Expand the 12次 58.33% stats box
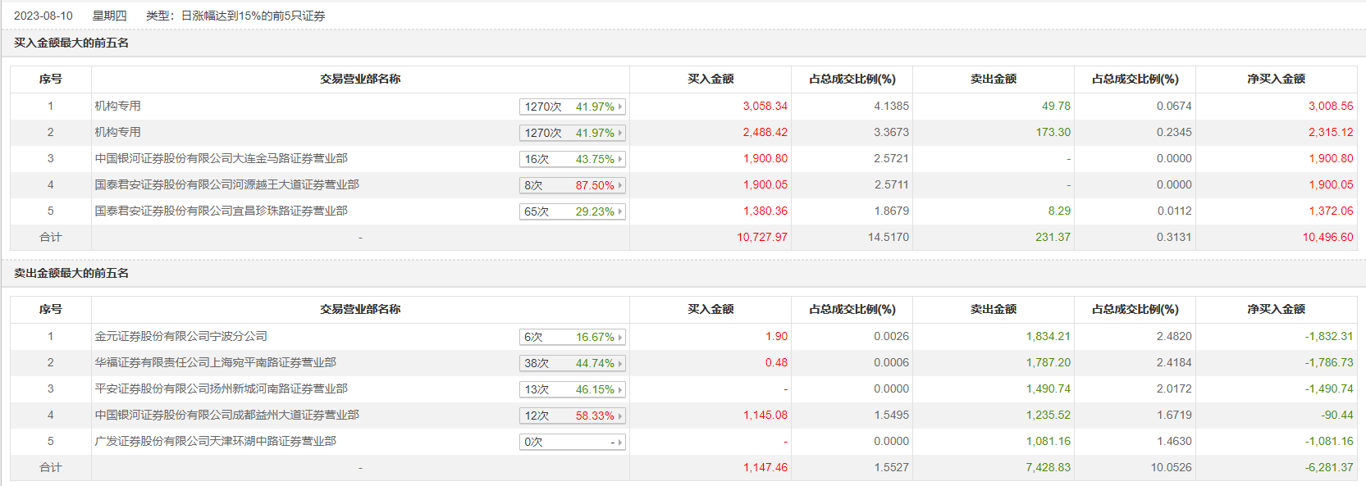 pyautogui.click(x=572, y=416)
